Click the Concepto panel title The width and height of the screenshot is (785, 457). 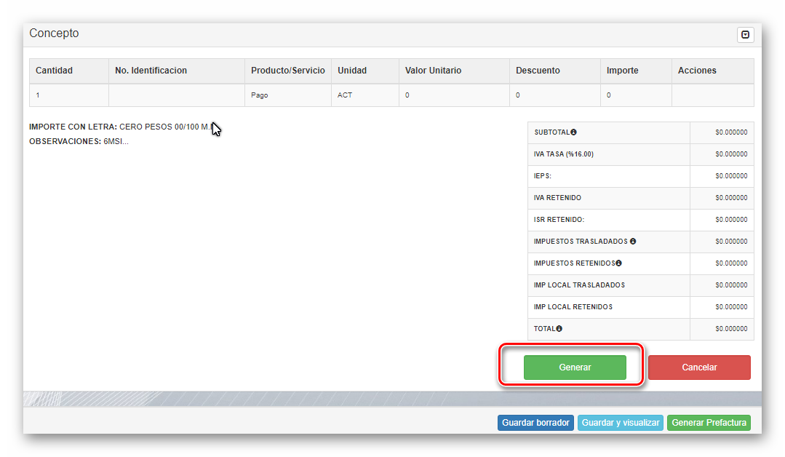[54, 33]
